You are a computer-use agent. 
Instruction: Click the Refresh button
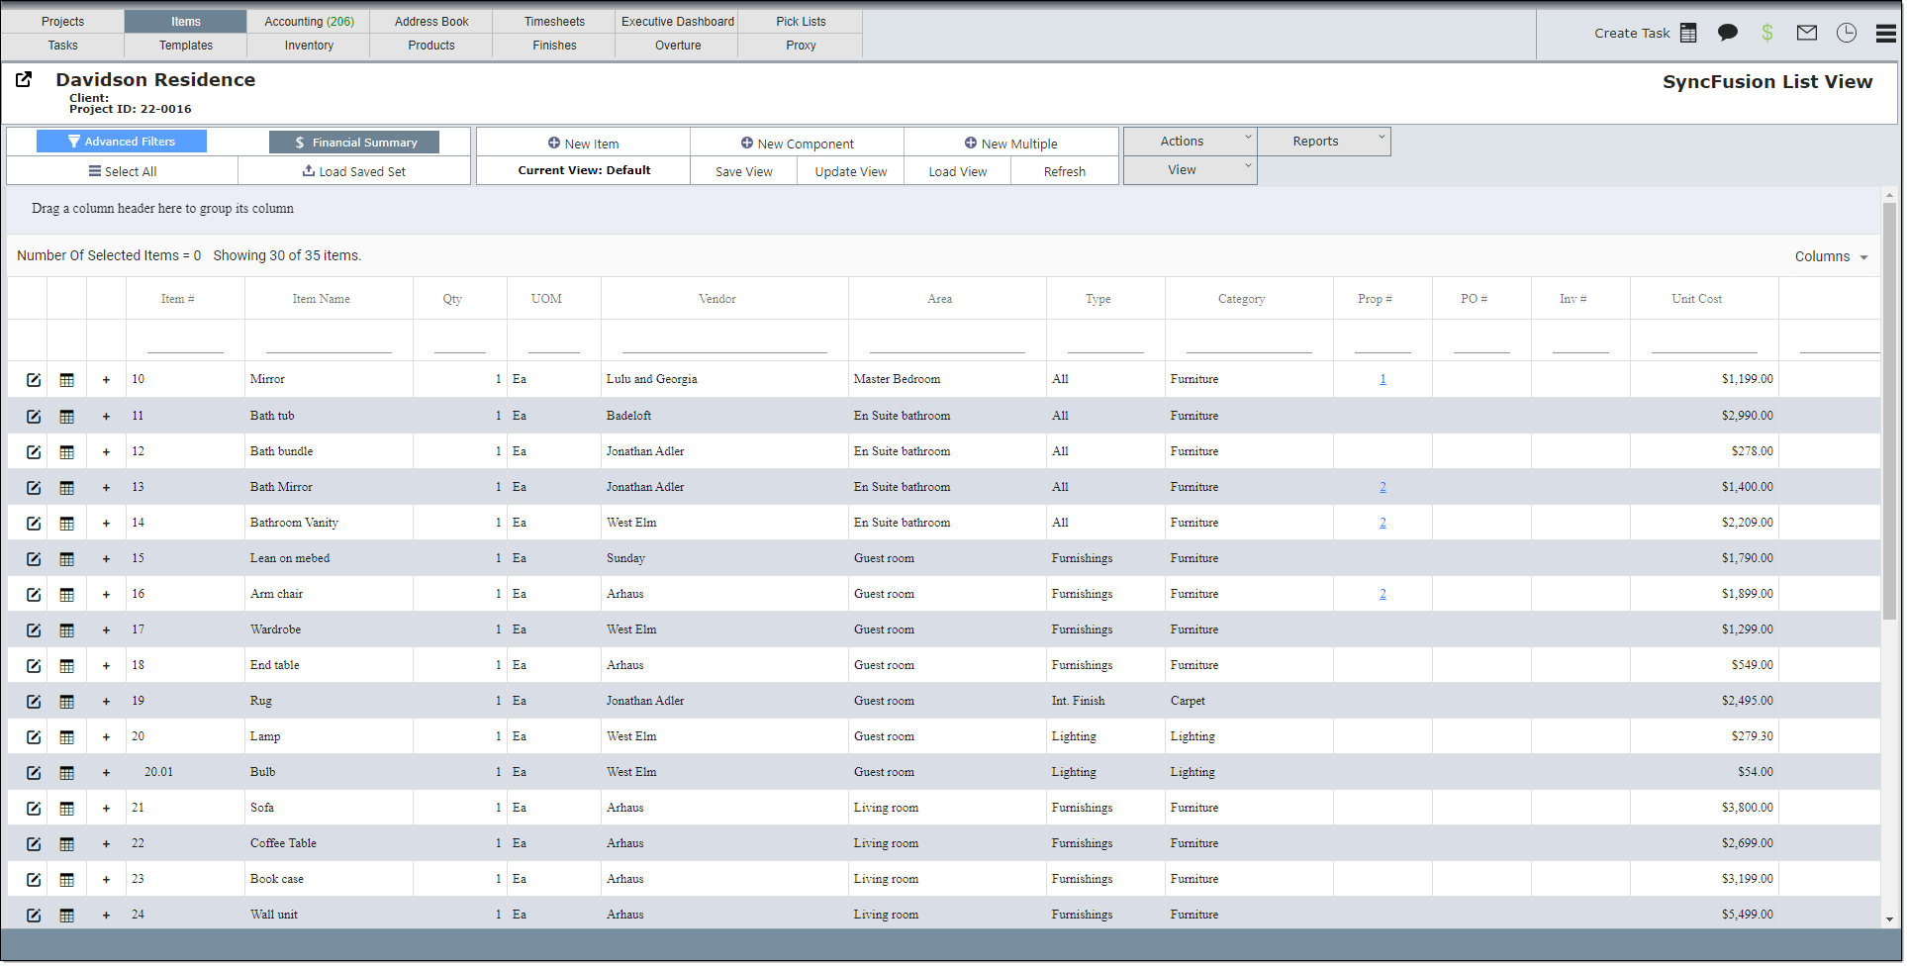[x=1065, y=171]
